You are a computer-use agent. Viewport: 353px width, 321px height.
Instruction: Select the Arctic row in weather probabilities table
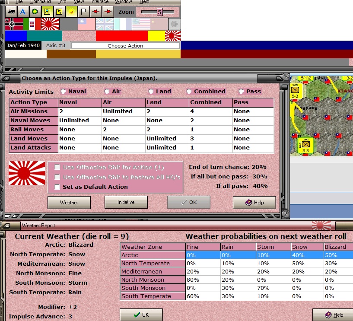(236, 255)
